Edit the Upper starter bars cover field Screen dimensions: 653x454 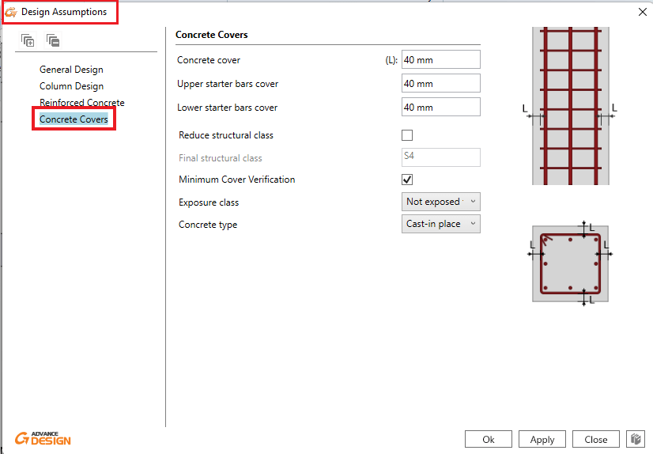[x=440, y=83]
